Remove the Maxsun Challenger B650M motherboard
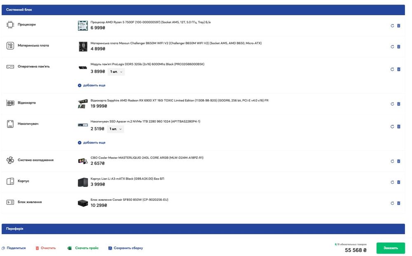412x256 pixels. [398, 47]
